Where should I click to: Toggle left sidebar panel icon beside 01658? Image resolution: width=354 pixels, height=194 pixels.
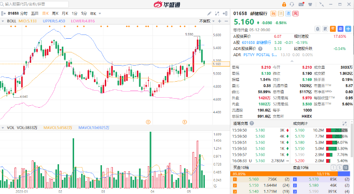tap(3, 14)
